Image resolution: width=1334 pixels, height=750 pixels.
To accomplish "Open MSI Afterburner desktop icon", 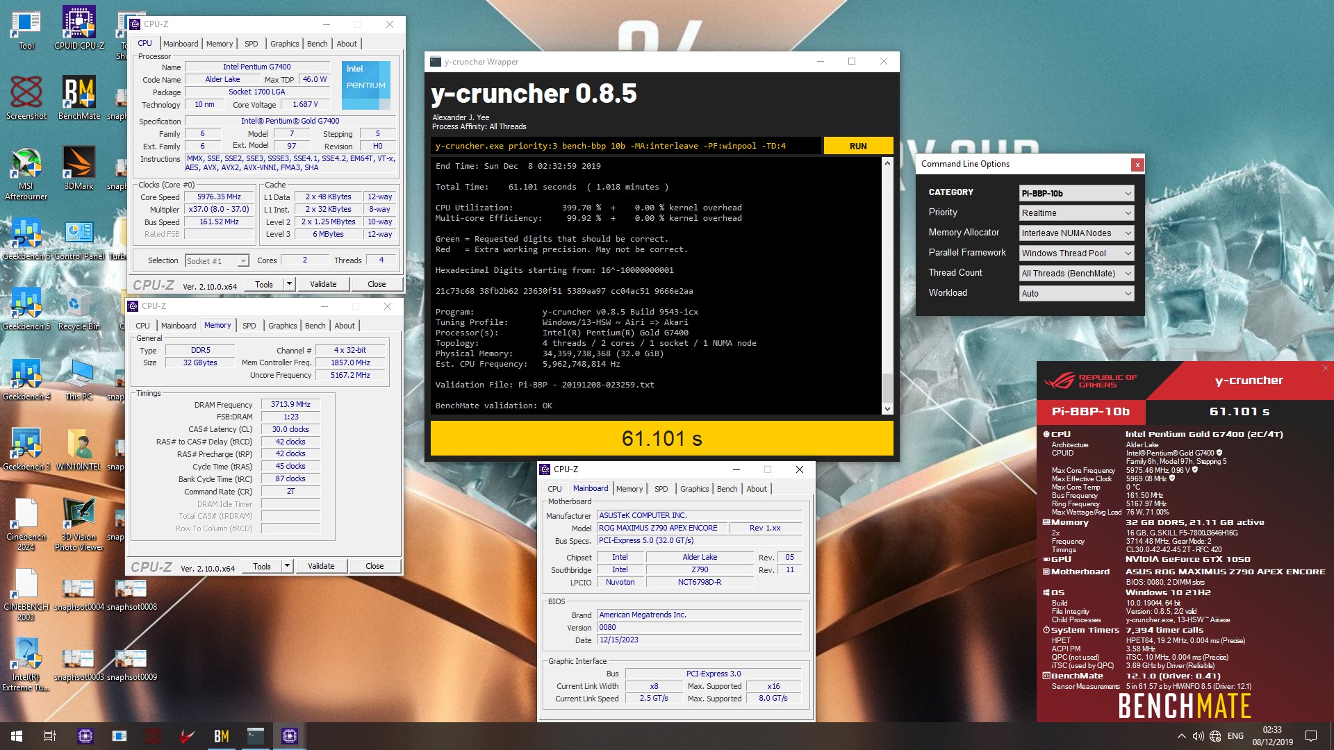I will click(26, 174).
